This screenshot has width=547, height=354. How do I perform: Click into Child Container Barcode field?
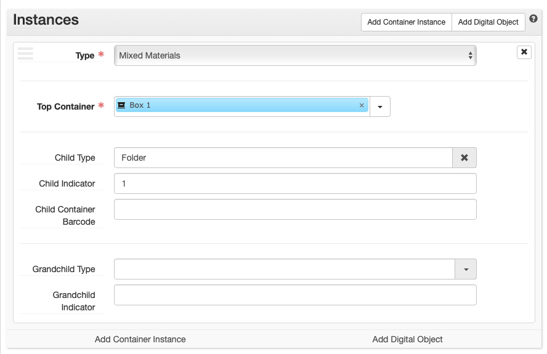tap(295, 209)
